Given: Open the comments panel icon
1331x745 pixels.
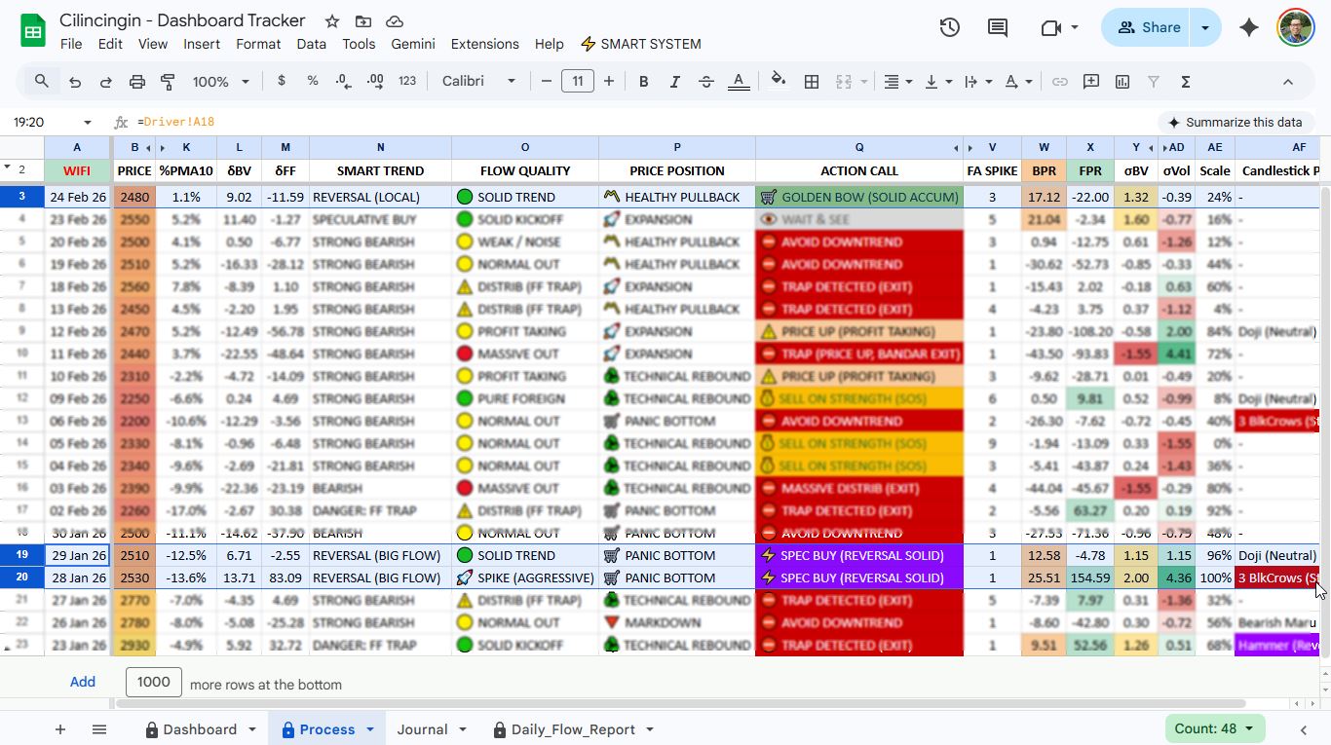Looking at the screenshot, I should (997, 28).
